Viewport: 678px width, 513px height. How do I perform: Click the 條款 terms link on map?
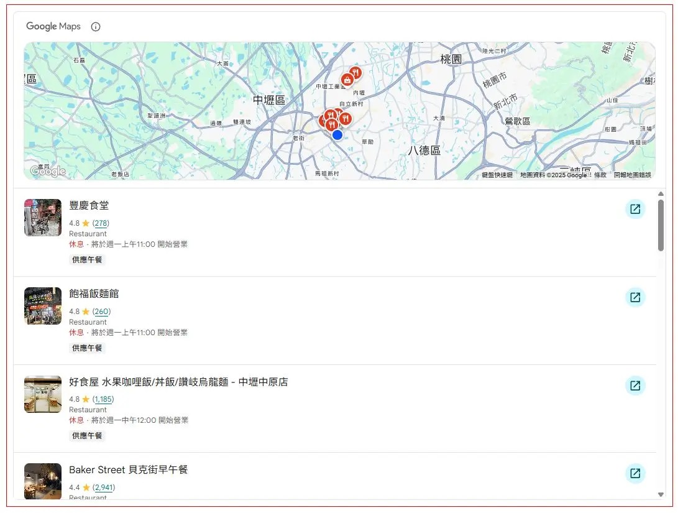[x=600, y=175]
